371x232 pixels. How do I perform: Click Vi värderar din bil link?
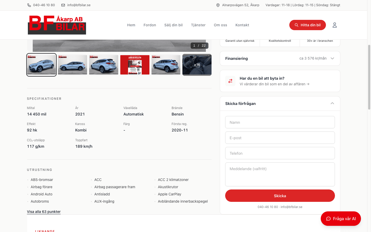pos(274,84)
